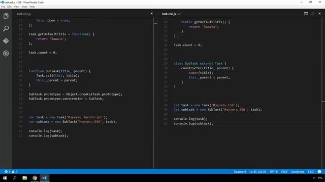Click the right editor's vertical scrollbar
325x182 pixels.
(323, 93)
